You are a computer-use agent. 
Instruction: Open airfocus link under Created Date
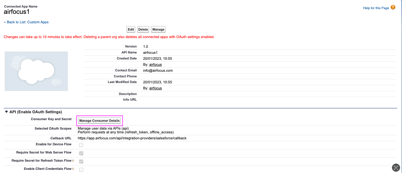155,64
